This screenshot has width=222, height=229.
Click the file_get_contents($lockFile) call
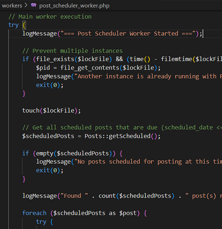point(109,68)
